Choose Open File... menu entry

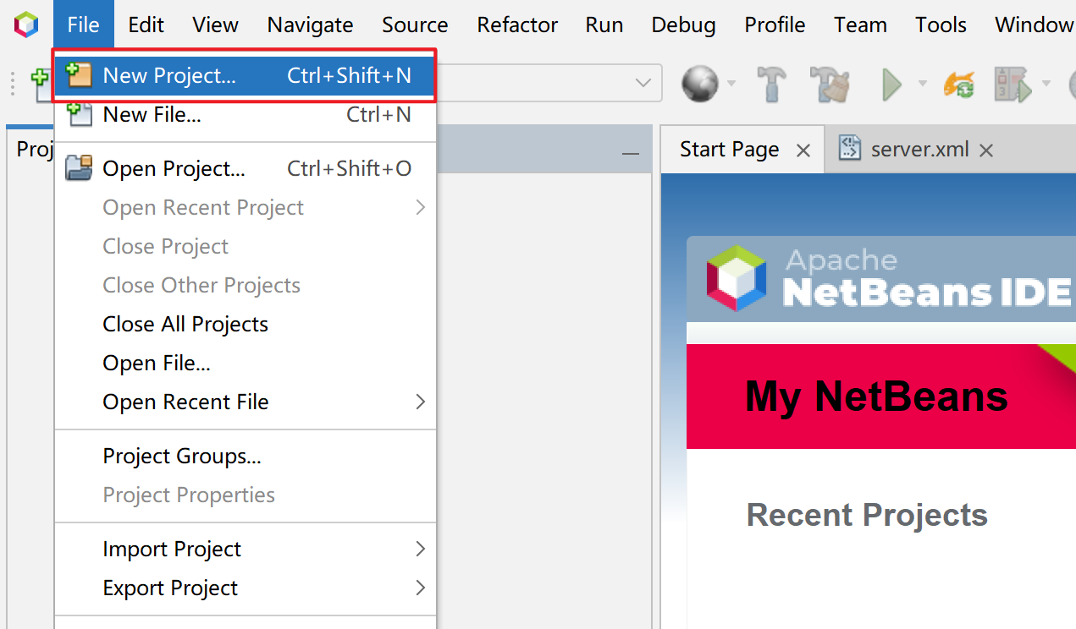(245, 363)
